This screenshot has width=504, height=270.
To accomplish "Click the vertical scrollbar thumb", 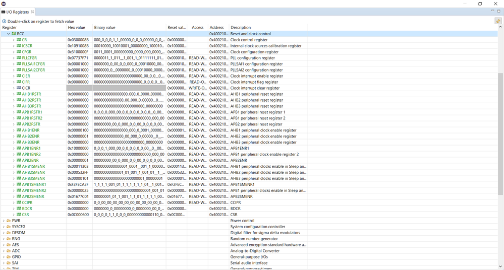I will (500, 133).
